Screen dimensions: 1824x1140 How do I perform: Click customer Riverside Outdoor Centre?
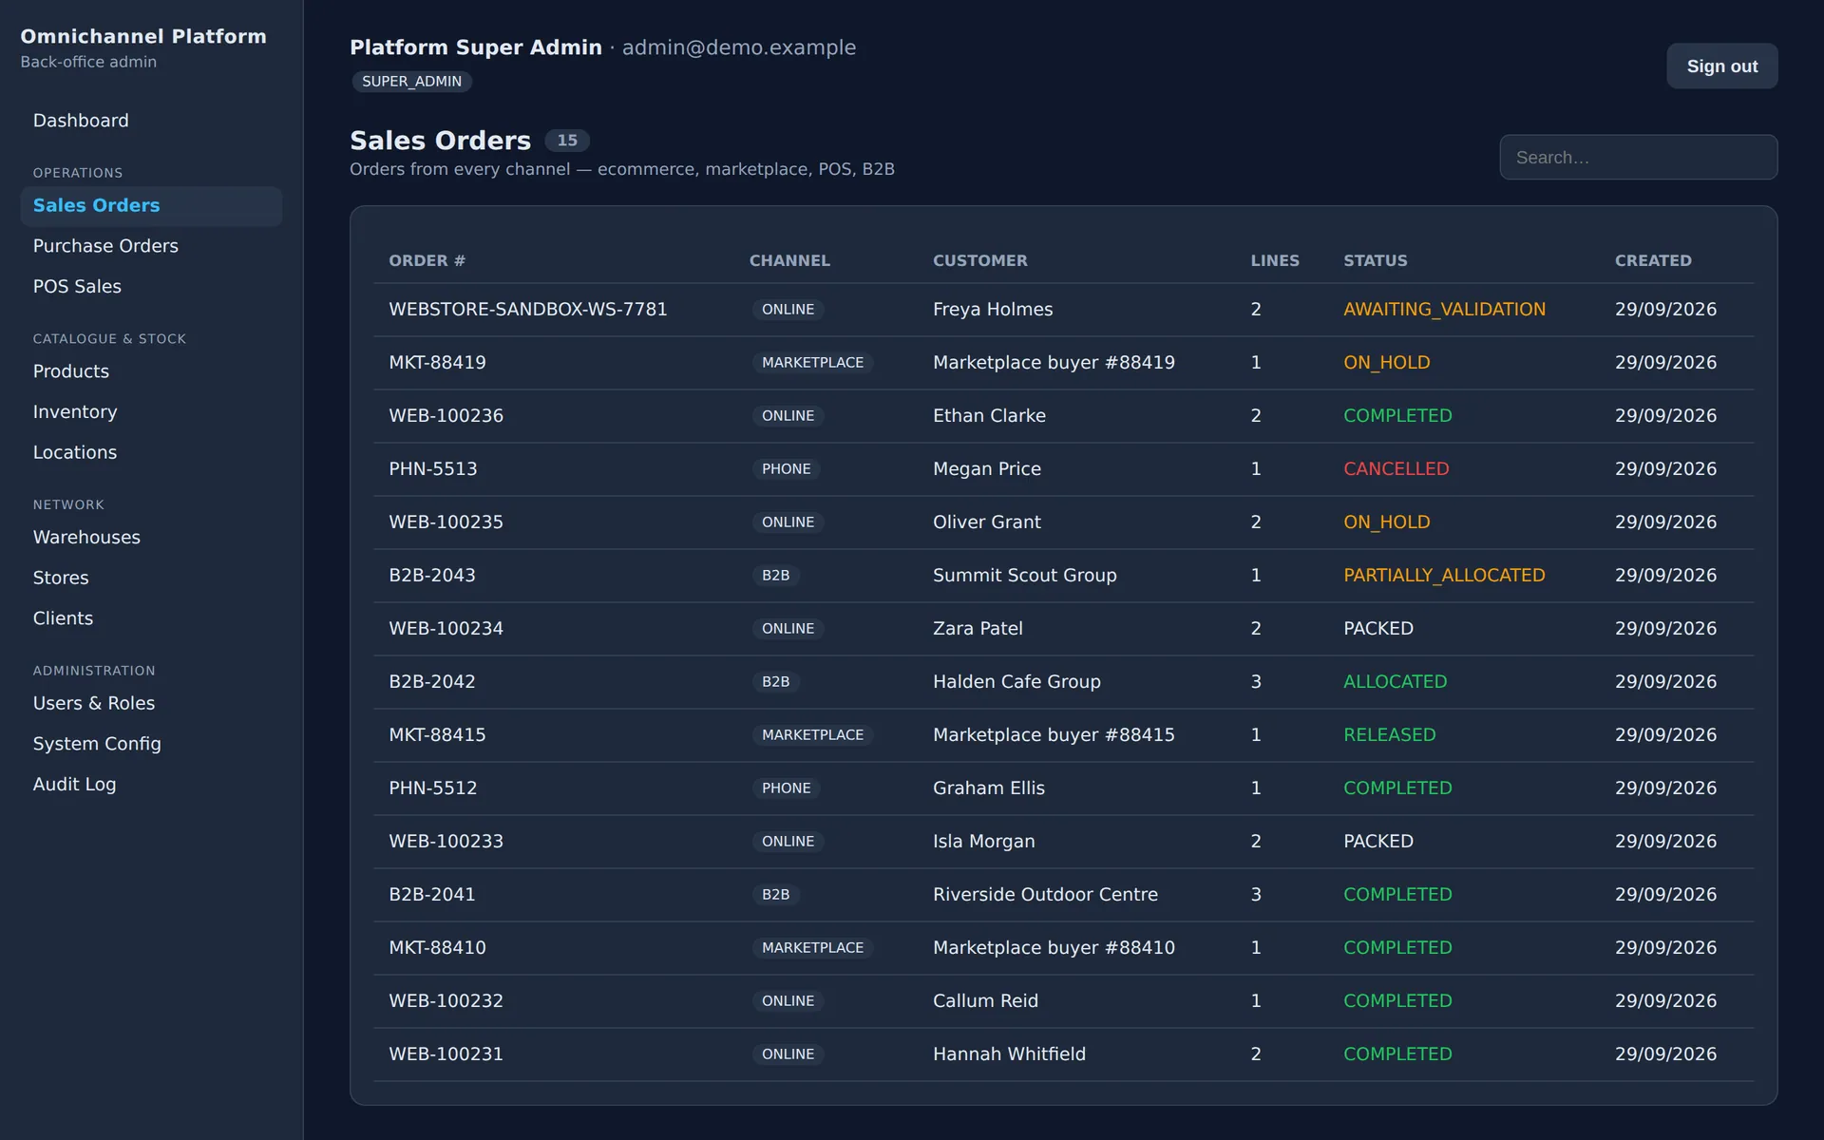[1045, 895]
